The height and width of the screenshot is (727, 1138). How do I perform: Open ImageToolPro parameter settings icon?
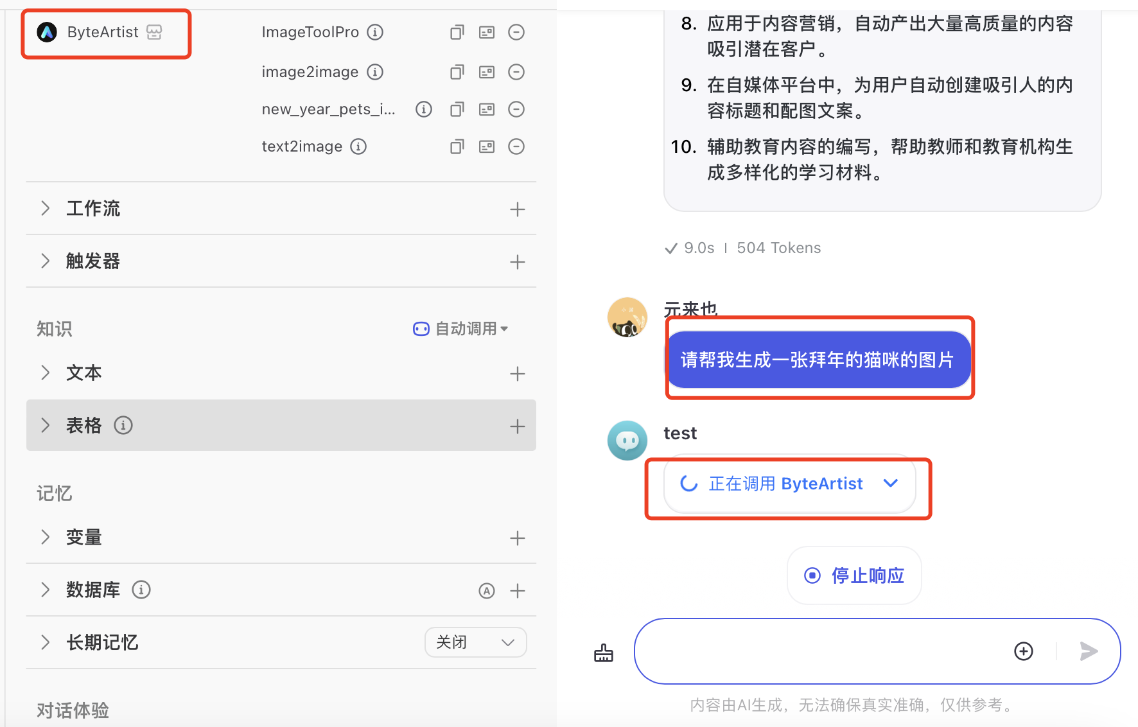click(487, 32)
